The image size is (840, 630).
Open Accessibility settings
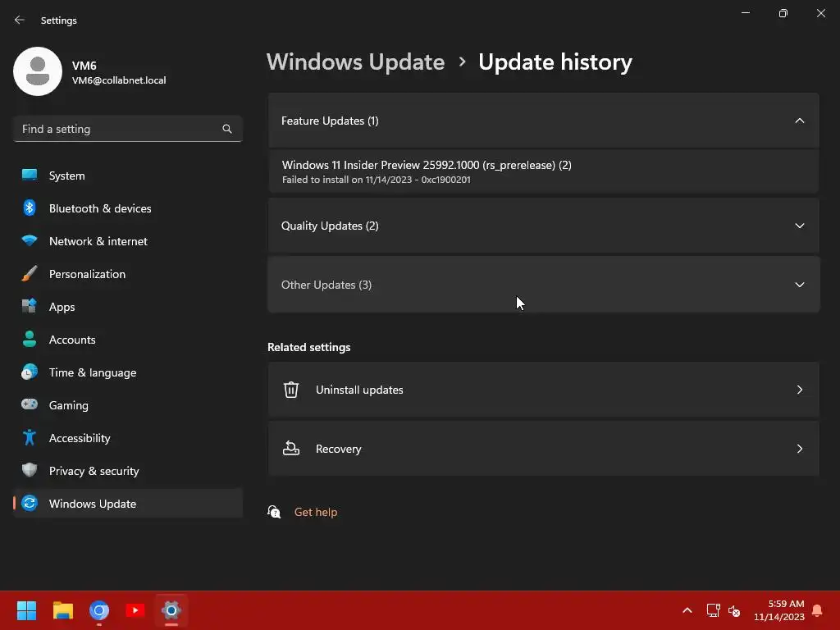point(127,438)
